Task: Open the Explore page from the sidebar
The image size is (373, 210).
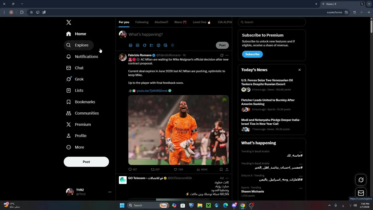Action: 79,45
